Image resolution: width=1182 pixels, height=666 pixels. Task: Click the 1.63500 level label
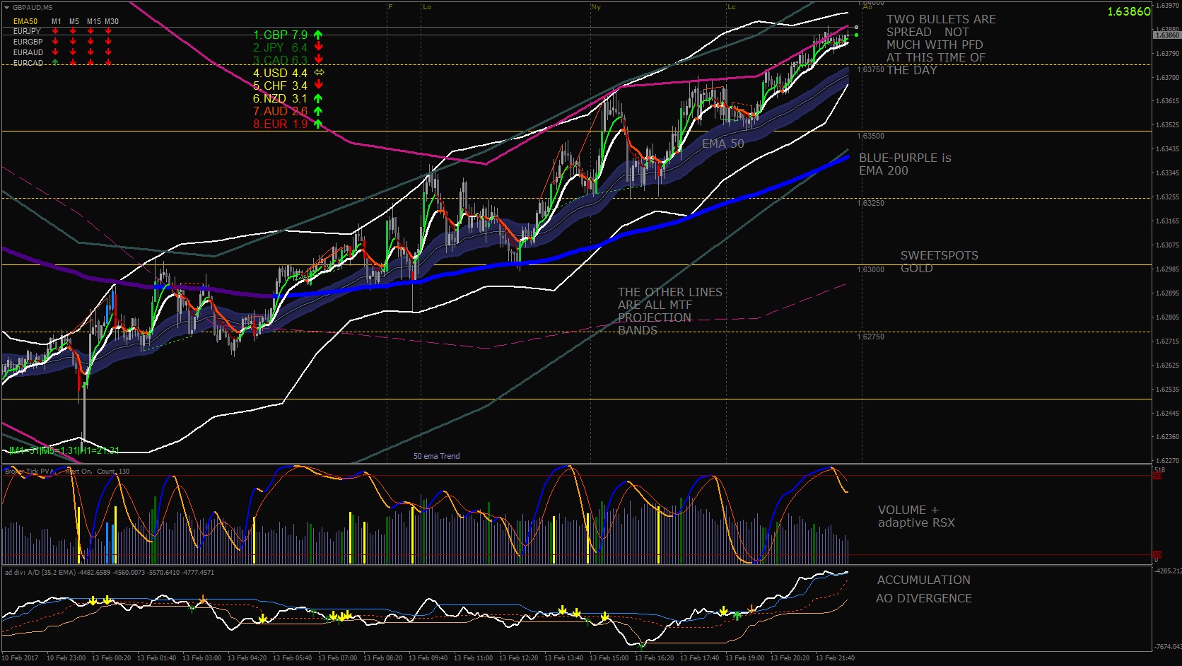871,136
